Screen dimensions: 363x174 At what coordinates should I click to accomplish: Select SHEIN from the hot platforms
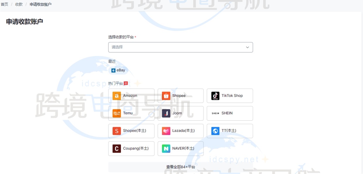click(230, 113)
